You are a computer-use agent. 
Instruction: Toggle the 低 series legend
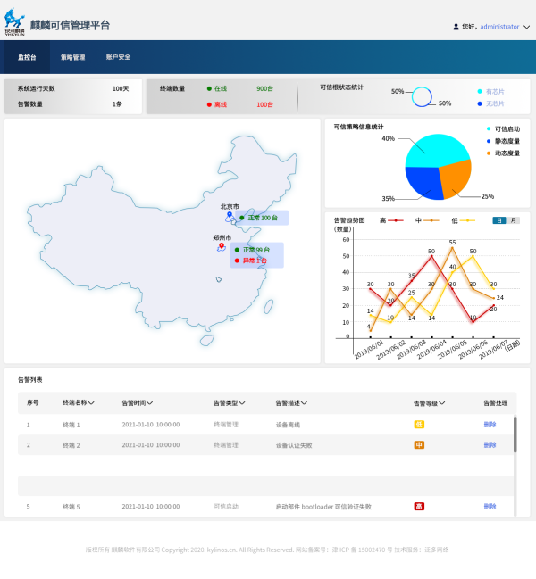pos(463,220)
